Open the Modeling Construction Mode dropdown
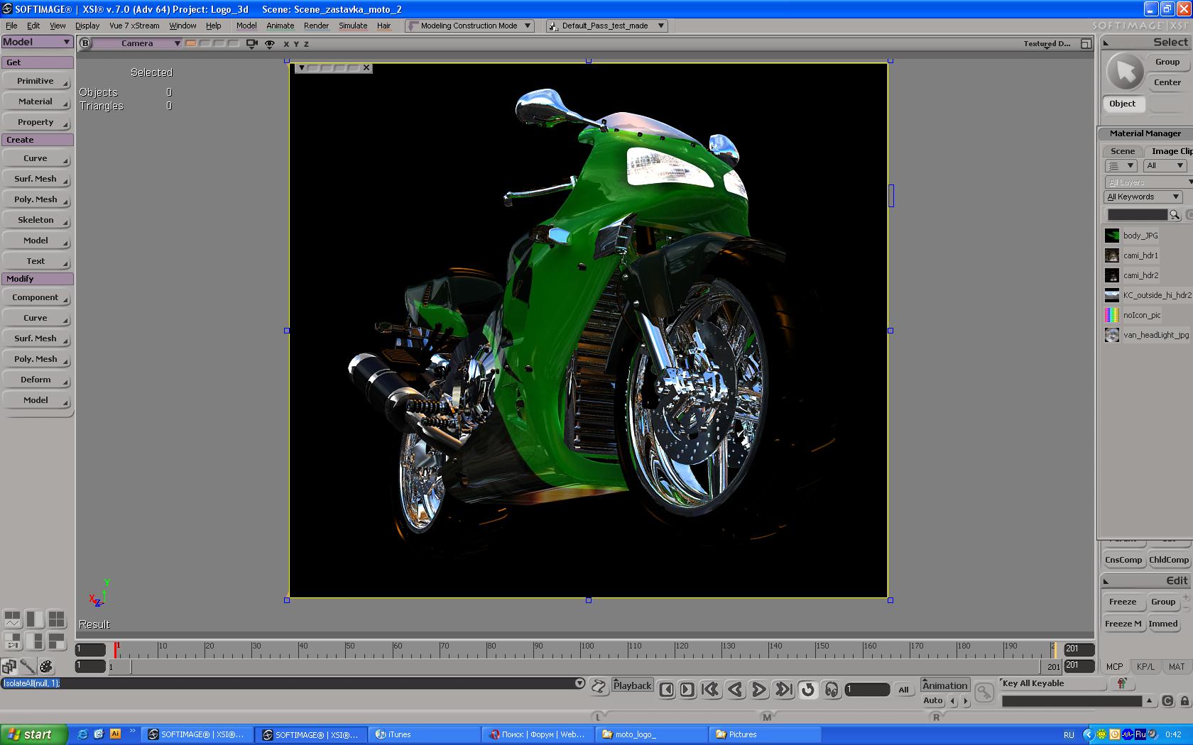 (x=469, y=26)
